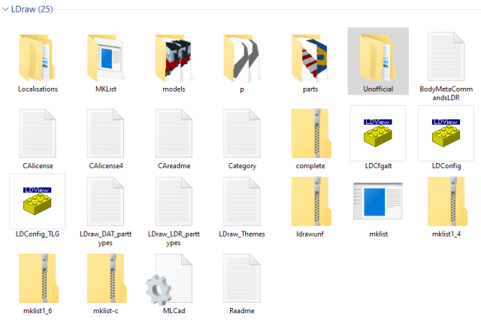Click the 'CAlicense' file name label
The height and width of the screenshot is (326, 481).
[38, 166]
